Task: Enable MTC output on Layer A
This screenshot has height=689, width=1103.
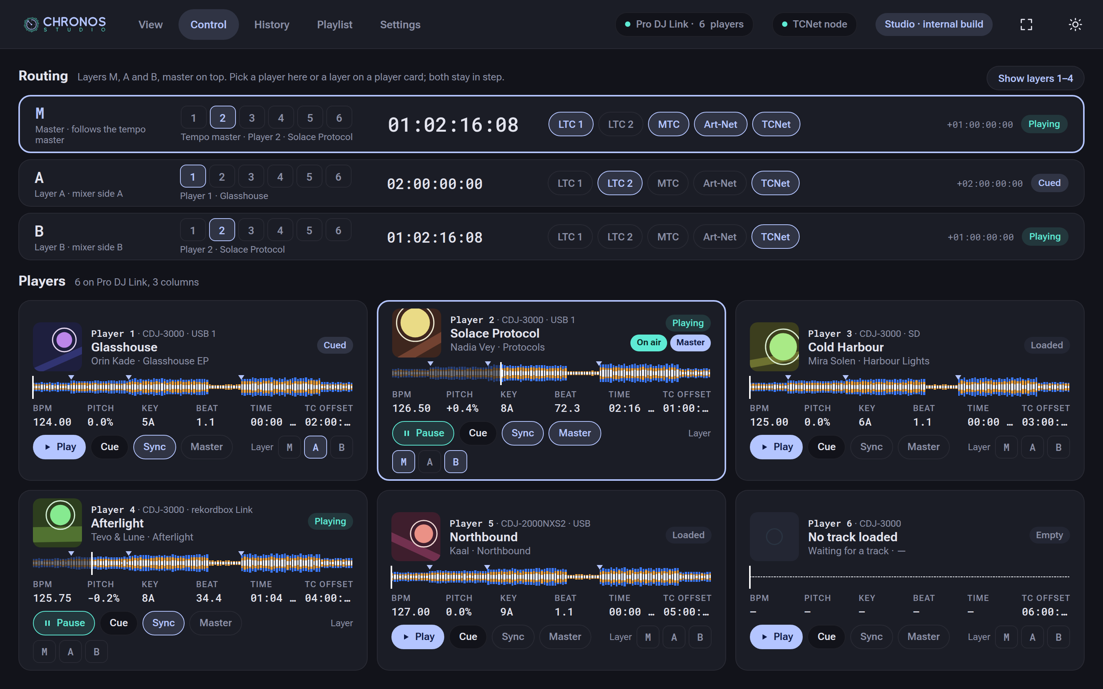Action: click(x=668, y=183)
